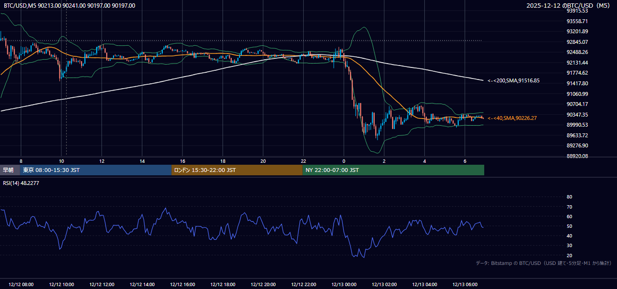Click price axis value 92845.07

(578, 42)
